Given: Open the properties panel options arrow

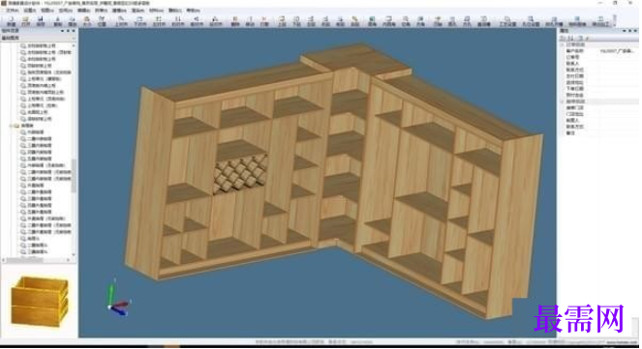Looking at the screenshot, I should click(x=624, y=31).
